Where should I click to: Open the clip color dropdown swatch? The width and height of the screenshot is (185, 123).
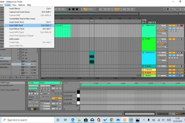click(33, 88)
